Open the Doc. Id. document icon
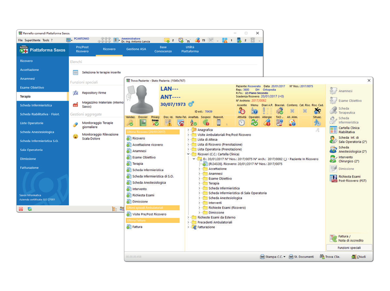This screenshot has width=390, height=291. (168, 123)
